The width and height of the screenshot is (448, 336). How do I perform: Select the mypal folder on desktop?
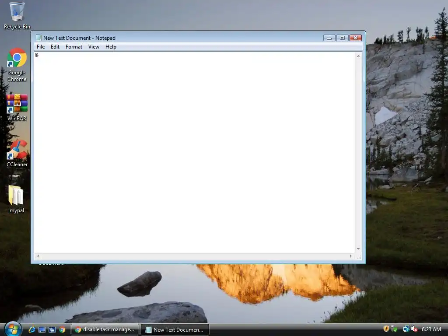[17, 199]
